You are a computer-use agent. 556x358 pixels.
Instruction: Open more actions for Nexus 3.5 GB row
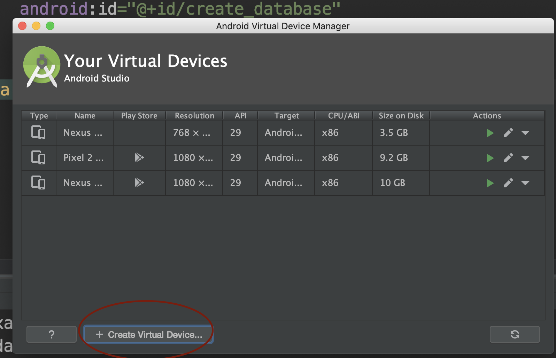point(525,133)
